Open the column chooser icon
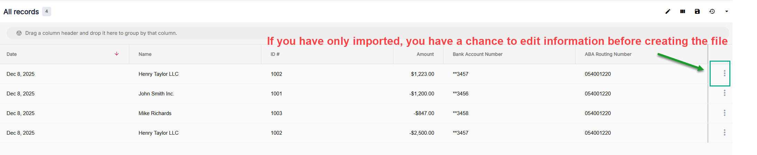The height and width of the screenshot is (155, 757). pos(683,11)
